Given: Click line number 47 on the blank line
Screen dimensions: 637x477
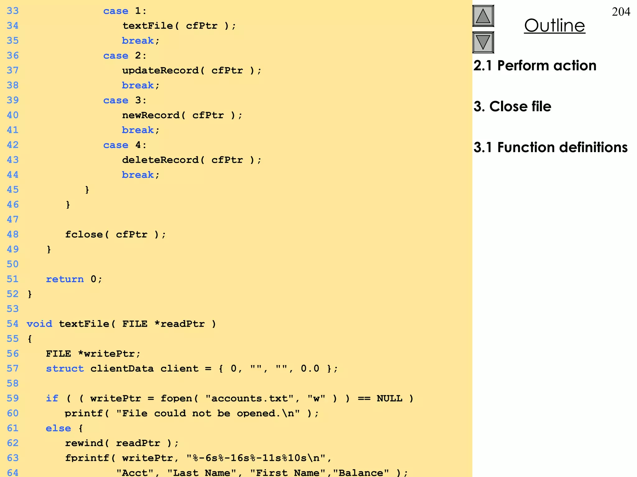Looking at the screenshot, I should [x=13, y=220].
